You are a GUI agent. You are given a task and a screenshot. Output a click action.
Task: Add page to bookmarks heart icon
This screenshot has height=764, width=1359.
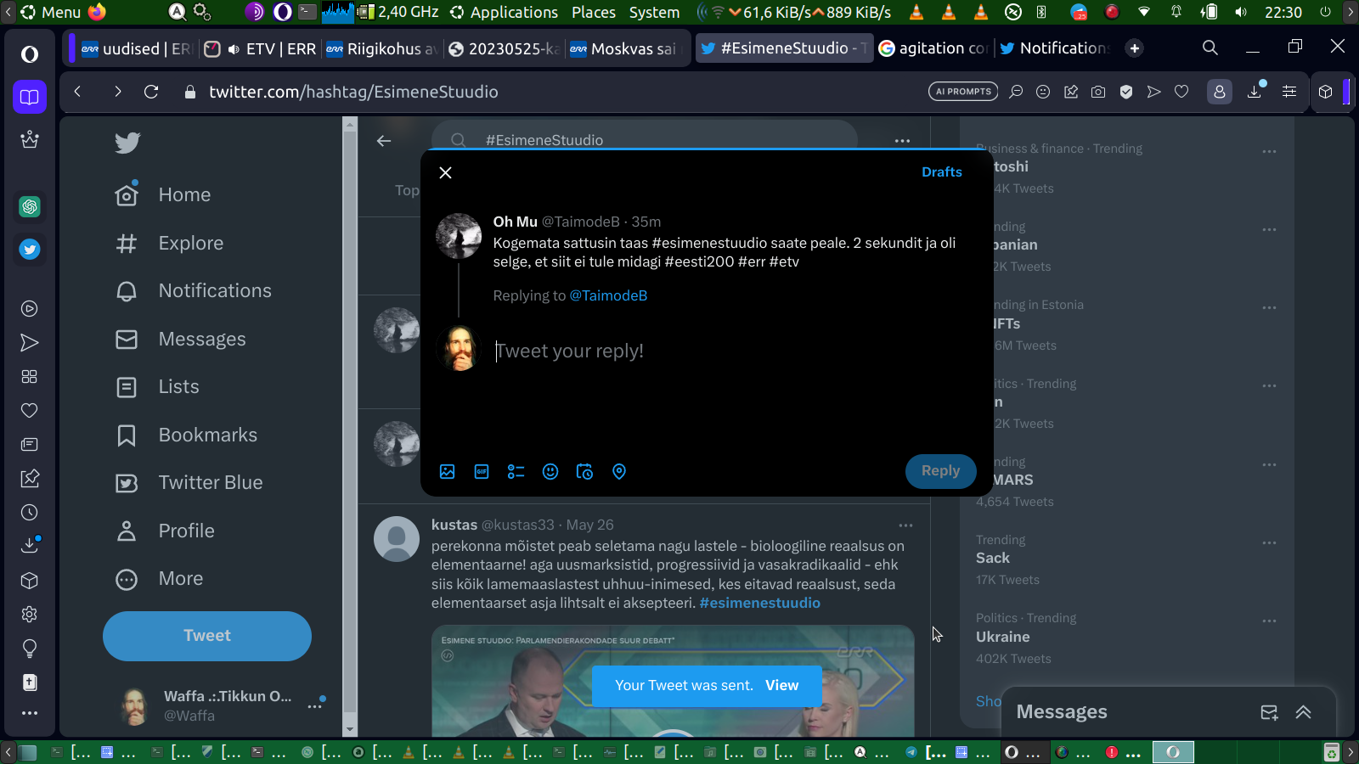[x=1181, y=92]
